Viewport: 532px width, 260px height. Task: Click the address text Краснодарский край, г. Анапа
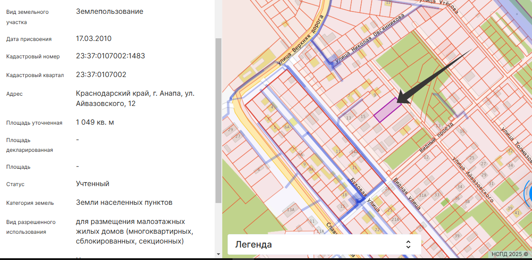(135, 94)
